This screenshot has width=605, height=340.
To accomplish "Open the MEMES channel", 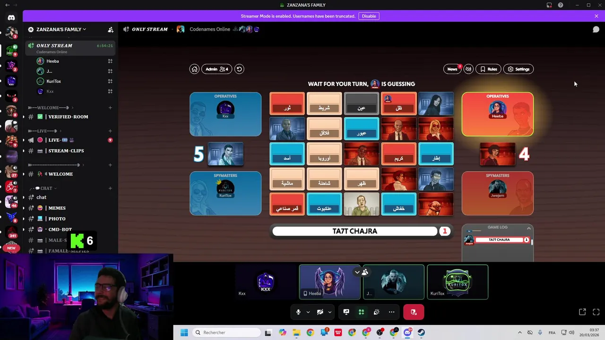I will (71, 208).
